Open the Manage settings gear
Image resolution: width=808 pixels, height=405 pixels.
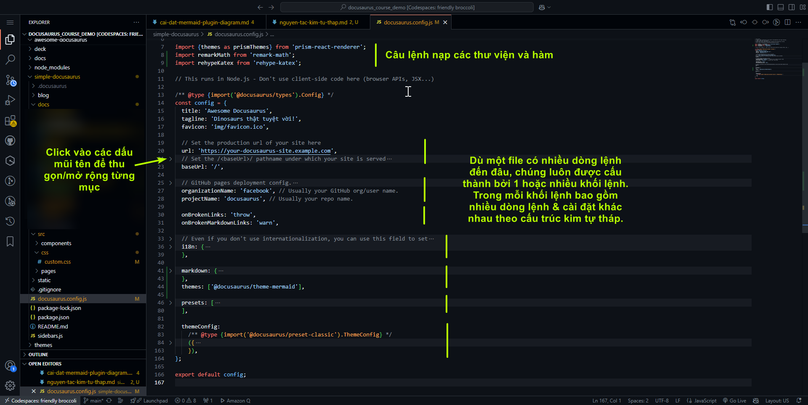(10, 385)
